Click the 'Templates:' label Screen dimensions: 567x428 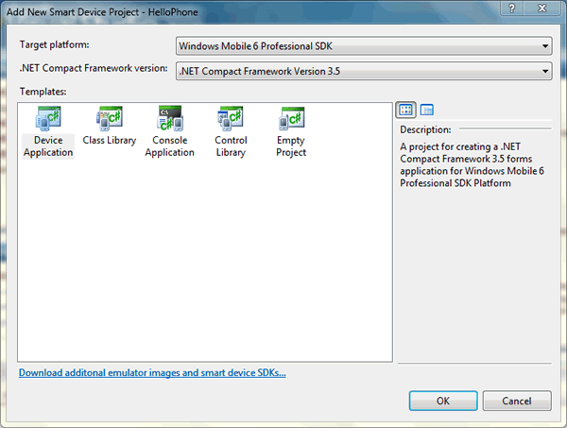tap(43, 92)
